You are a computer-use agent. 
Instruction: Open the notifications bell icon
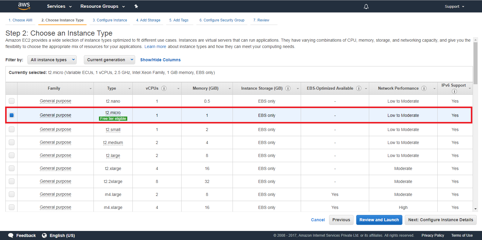tap(366, 6)
